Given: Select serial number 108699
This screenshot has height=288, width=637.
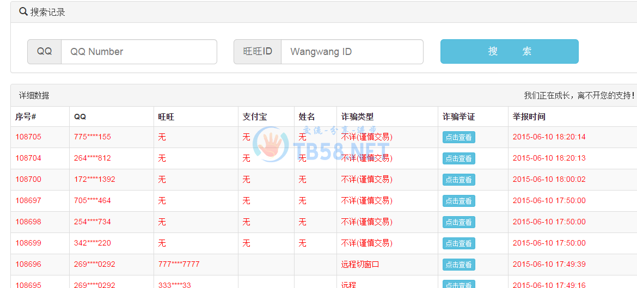Looking at the screenshot, I should point(28,243).
